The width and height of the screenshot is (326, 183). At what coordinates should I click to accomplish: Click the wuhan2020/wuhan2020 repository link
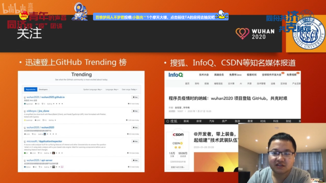click(40, 127)
